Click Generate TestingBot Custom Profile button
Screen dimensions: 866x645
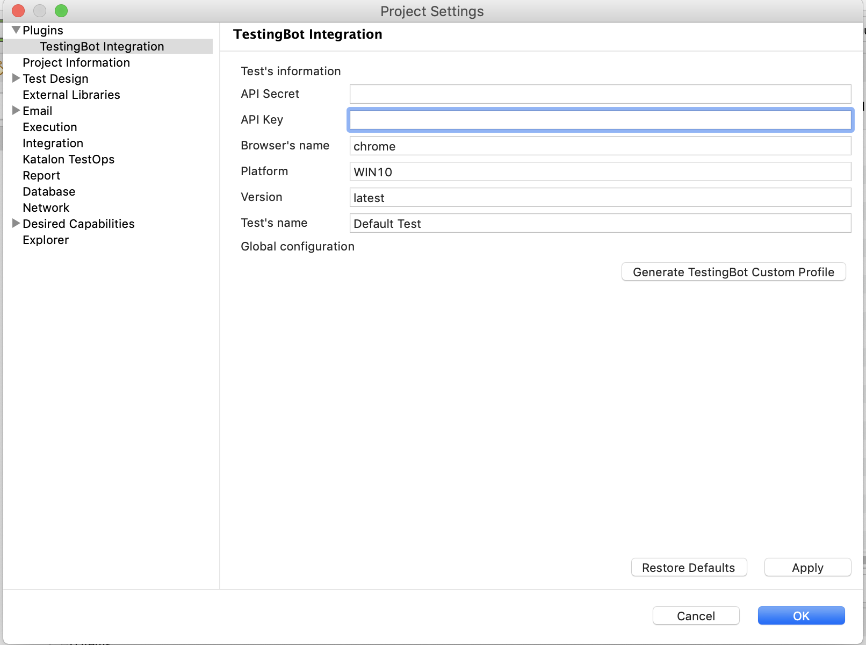(x=733, y=272)
